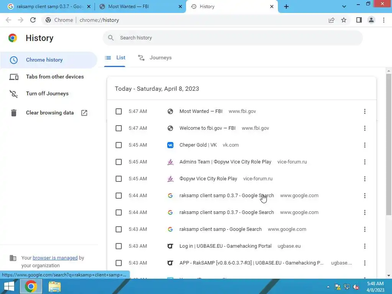Focus the Search history field

click(x=232, y=38)
